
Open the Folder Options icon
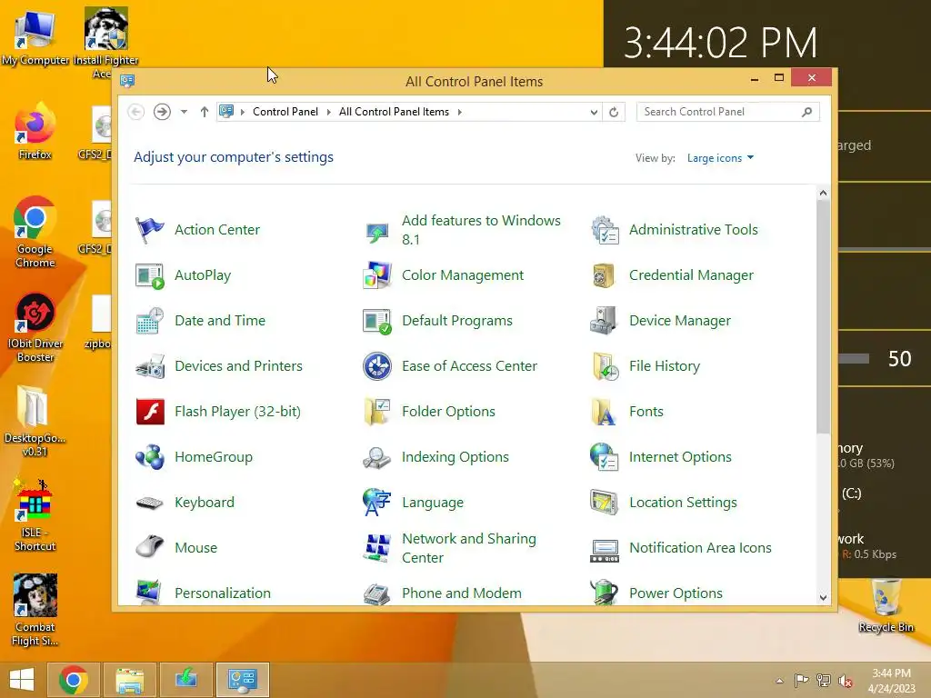point(377,412)
